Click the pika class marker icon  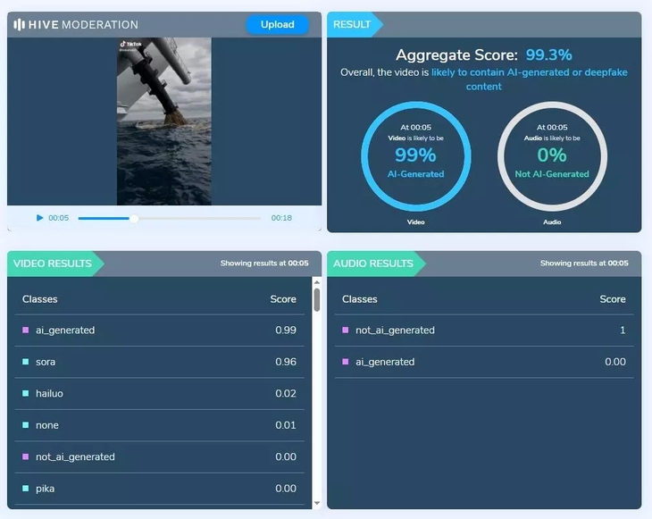pyautogui.click(x=26, y=489)
